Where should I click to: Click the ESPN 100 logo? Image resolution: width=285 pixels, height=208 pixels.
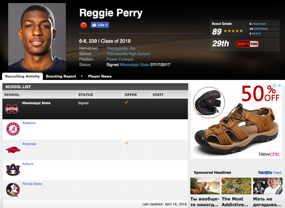coord(247,44)
